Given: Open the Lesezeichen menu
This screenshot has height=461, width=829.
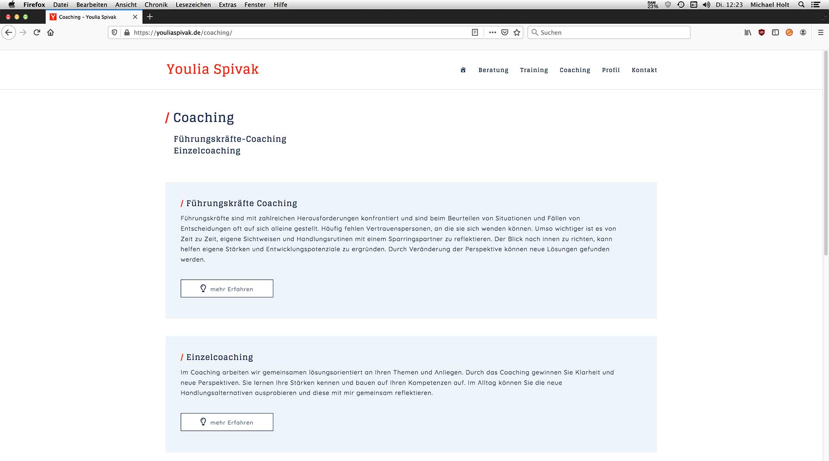Looking at the screenshot, I should [193, 5].
